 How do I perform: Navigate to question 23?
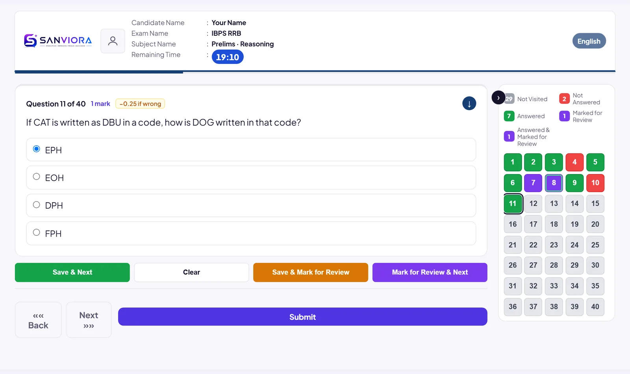pos(554,245)
